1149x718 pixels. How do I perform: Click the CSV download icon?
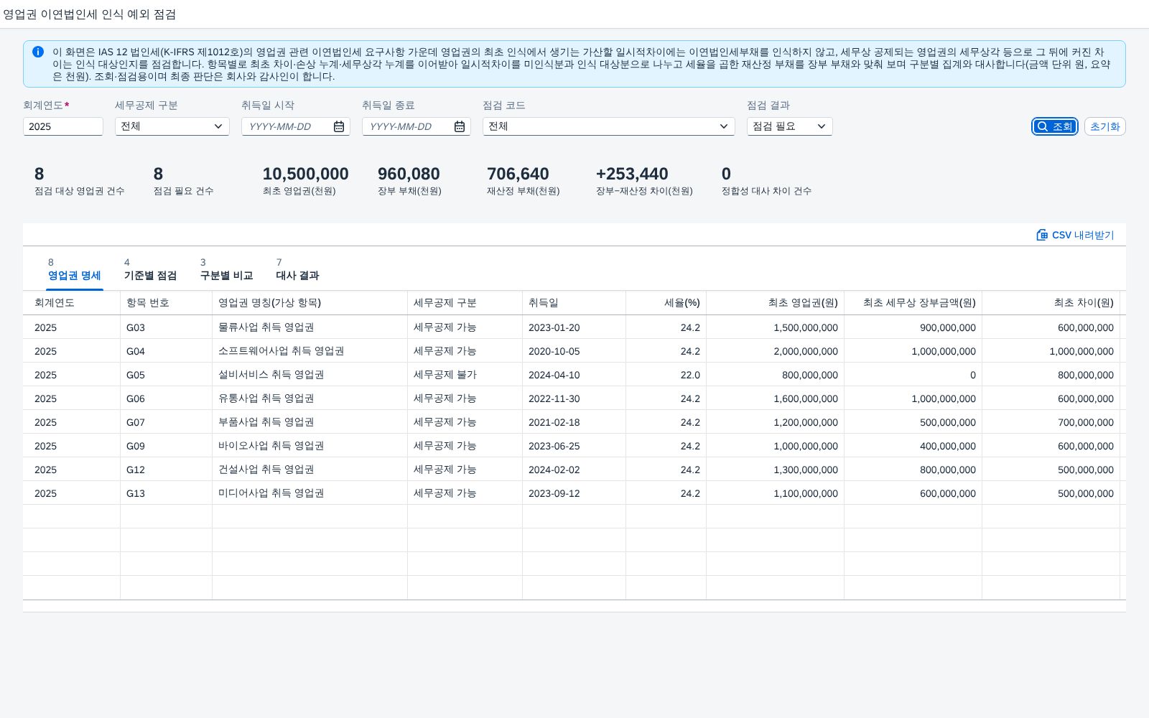click(x=1042, y=235)
